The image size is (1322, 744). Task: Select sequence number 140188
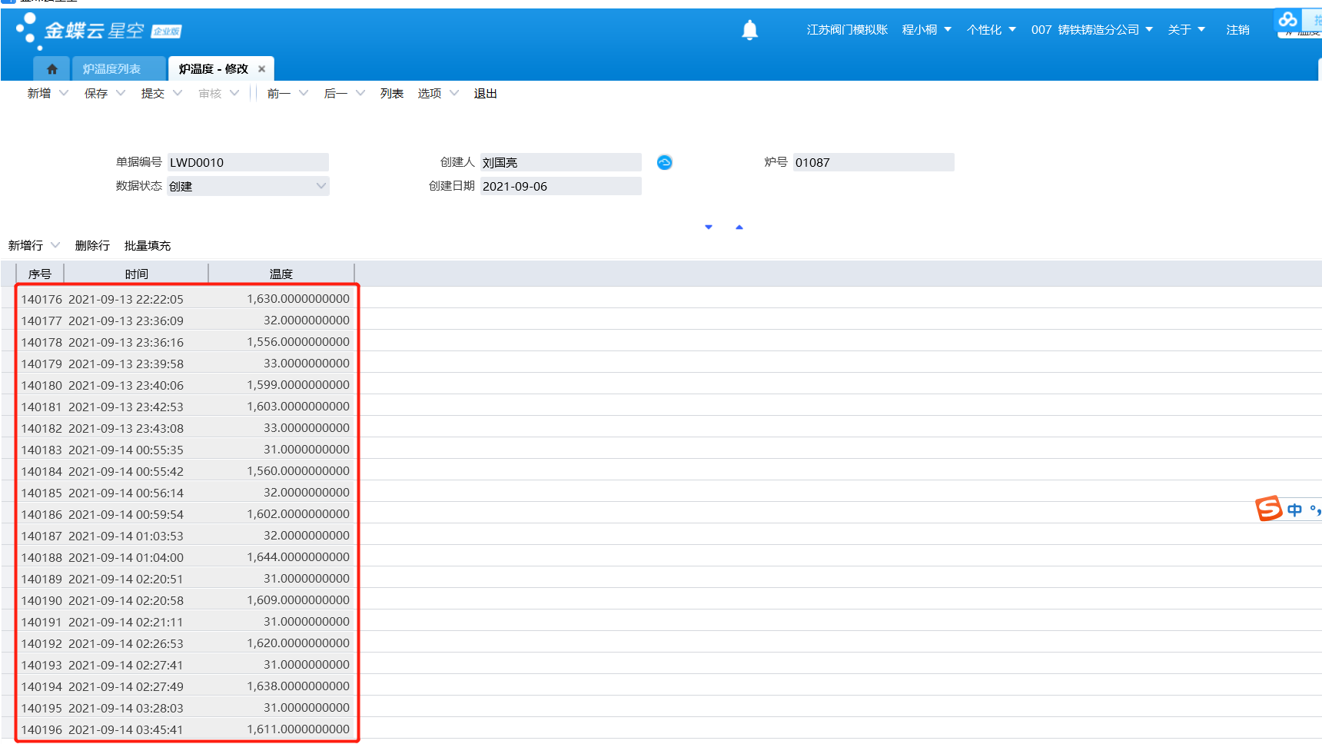click(x=42, y=557)
